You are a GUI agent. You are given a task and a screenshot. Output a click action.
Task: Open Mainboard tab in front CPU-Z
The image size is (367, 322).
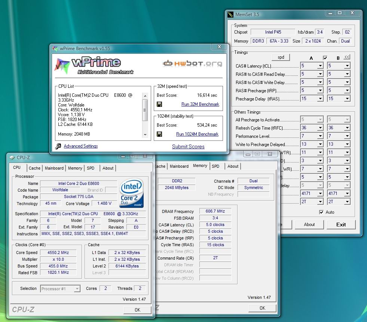click(x=54, y=168)
